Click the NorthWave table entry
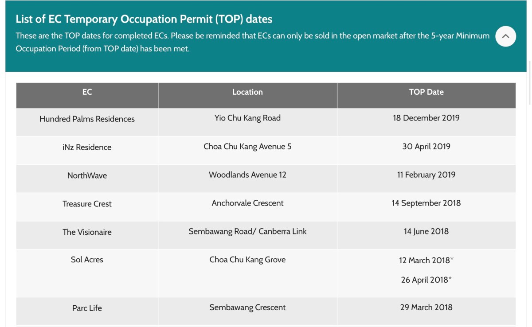 pyautogui.click(x=87, y=175)
